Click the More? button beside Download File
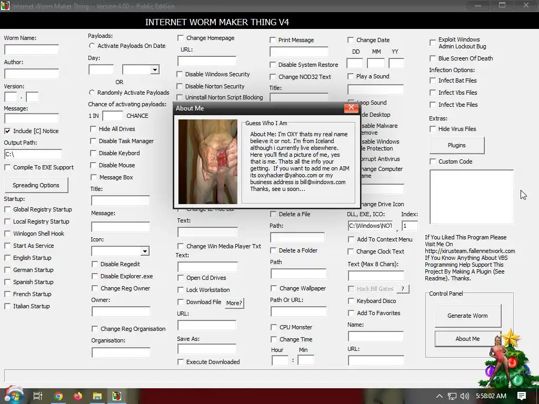Screen dimensions: 539x404 coord(234,303)
